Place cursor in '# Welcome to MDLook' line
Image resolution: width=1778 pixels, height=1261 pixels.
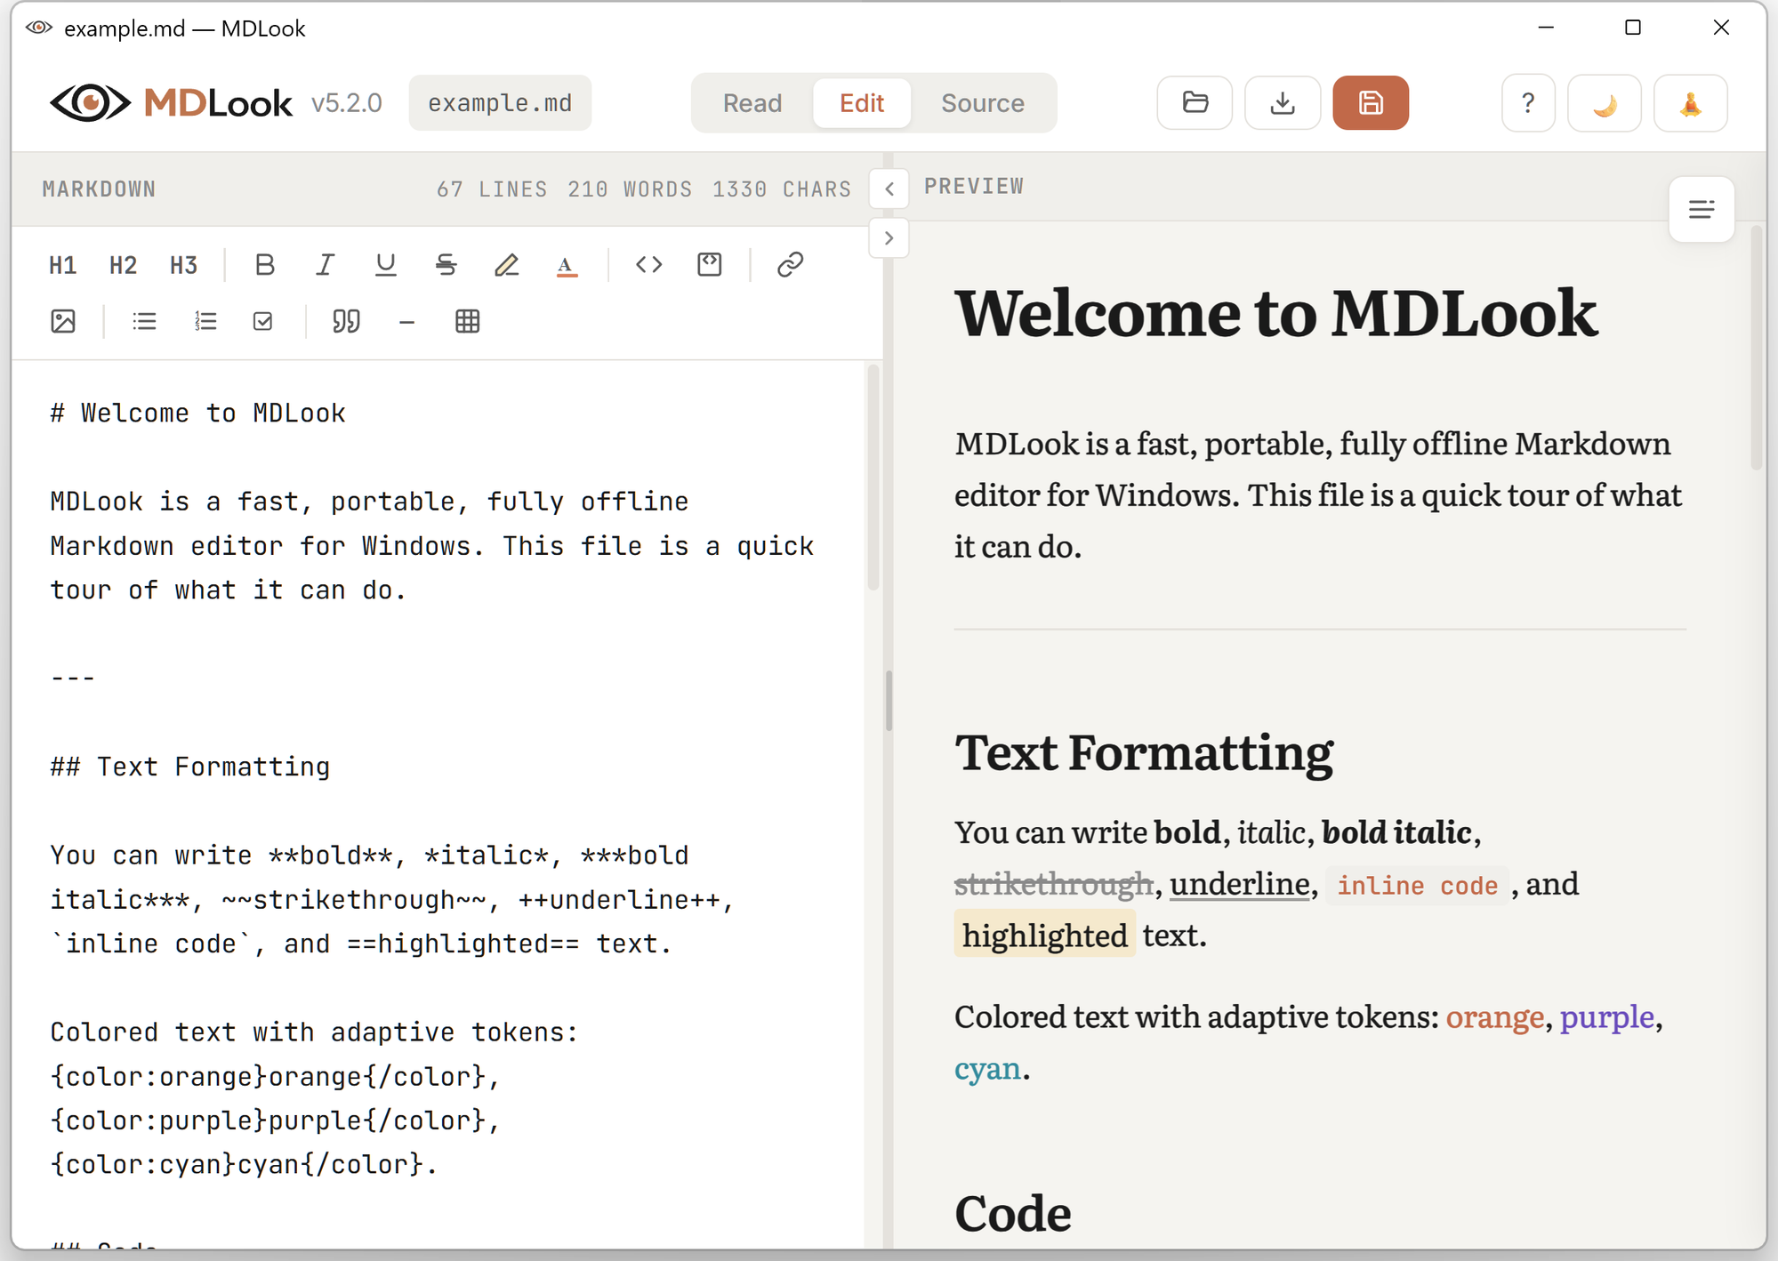197,414
